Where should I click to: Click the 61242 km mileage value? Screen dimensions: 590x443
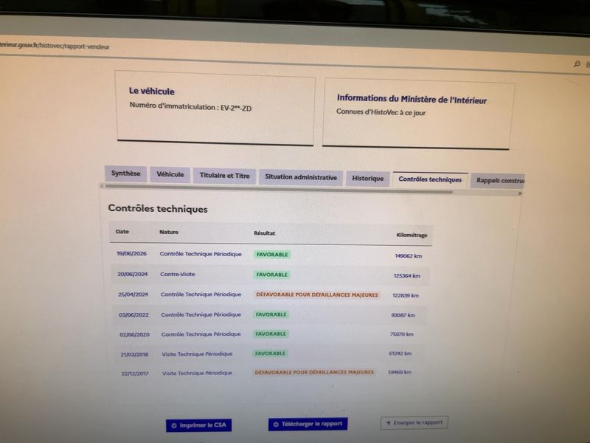(x=400, y=354)
